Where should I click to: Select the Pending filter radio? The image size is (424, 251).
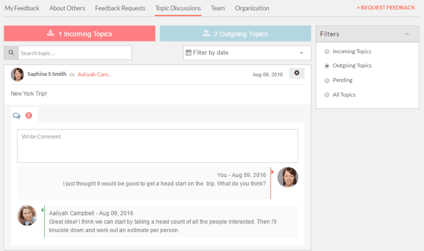pos(327,80)
